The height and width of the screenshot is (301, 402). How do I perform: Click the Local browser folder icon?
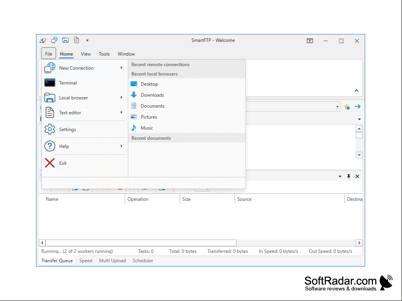50,97
